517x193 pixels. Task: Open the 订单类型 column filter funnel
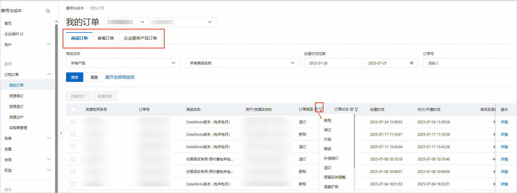point(321,109)
